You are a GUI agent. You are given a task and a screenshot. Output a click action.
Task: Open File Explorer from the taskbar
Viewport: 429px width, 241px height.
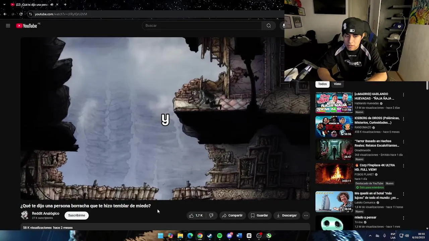tap(180, 236)
